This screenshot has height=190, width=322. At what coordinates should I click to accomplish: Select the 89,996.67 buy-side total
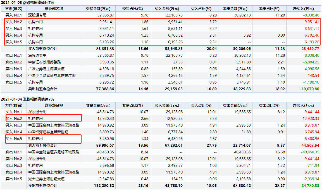coord(105,145)
